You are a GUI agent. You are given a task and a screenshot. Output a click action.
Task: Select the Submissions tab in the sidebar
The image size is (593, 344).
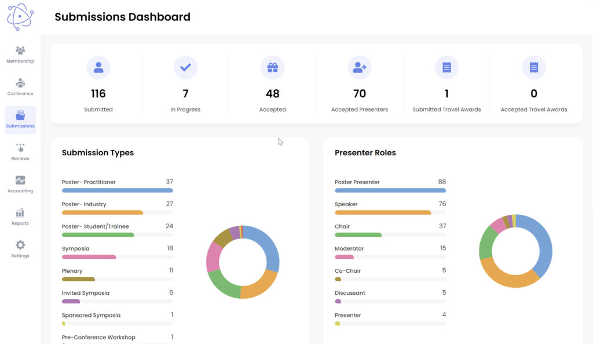tap(20, 120)
